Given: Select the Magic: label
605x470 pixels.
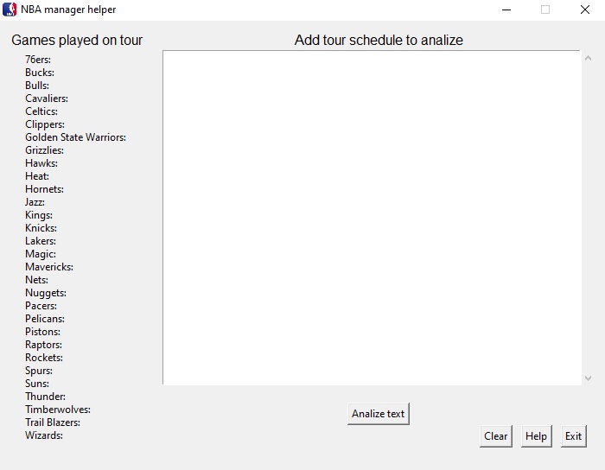Looking at the screenshot, I should coord(41,254).
